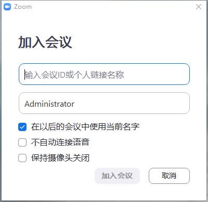Click the Zoom window title text
This screenshot has height=202, width=208.
click(23, 7)
